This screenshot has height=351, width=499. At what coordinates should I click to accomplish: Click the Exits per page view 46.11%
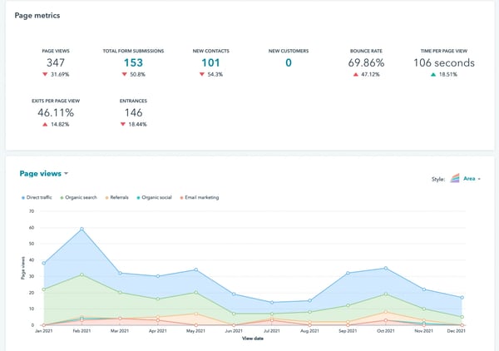click(56, 112)
